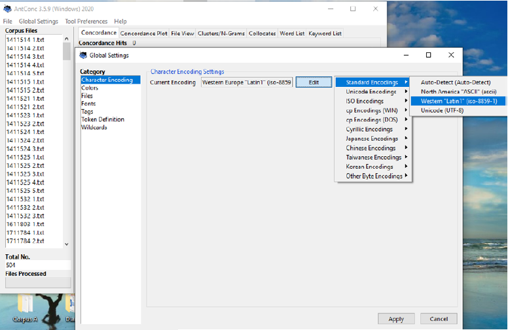Open the Other Byte Encodings submenu

372,176
